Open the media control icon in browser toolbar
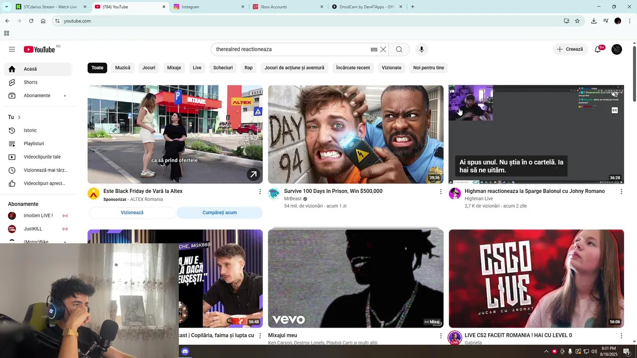 click(606, 21)
